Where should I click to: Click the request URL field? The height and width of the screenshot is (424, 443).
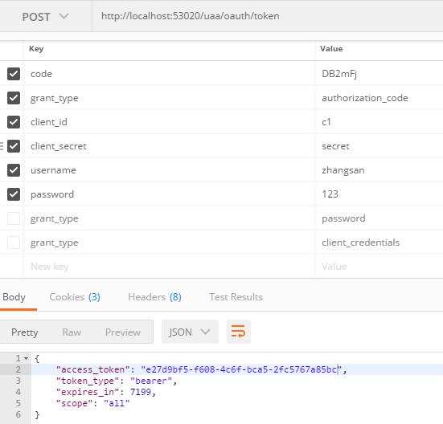[267, 16]
